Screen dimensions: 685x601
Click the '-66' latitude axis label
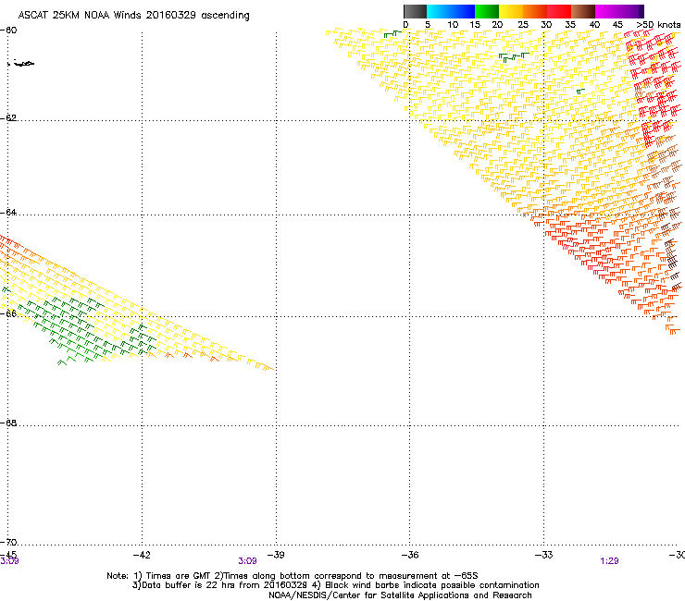[x=8, y=313]
